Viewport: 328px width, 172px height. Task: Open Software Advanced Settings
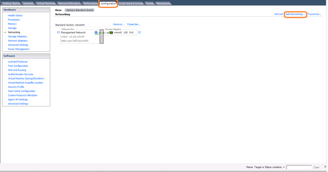click(18, 104)
